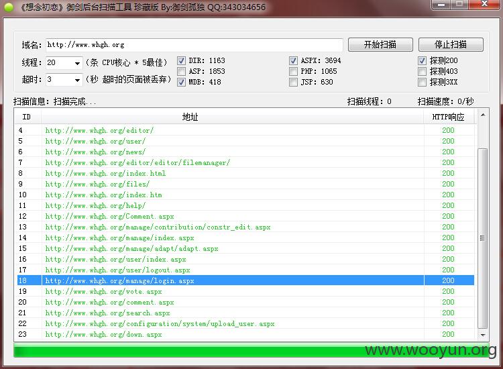Toggle the ASPX: 3694 checkbox
This screenshot has width=503, height=369.
click(293, 60)
